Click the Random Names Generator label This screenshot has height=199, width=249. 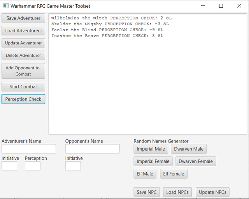click(161, 141)
